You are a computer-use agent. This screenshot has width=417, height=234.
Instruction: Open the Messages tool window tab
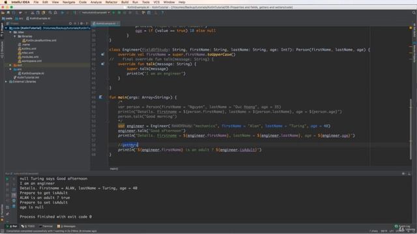(x=66, y=226)
